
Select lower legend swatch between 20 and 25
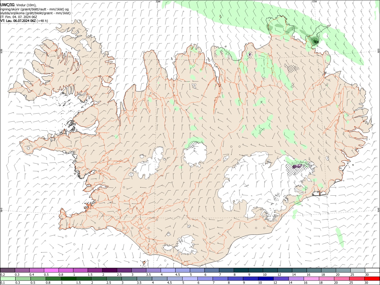click(x=341, y=279)
